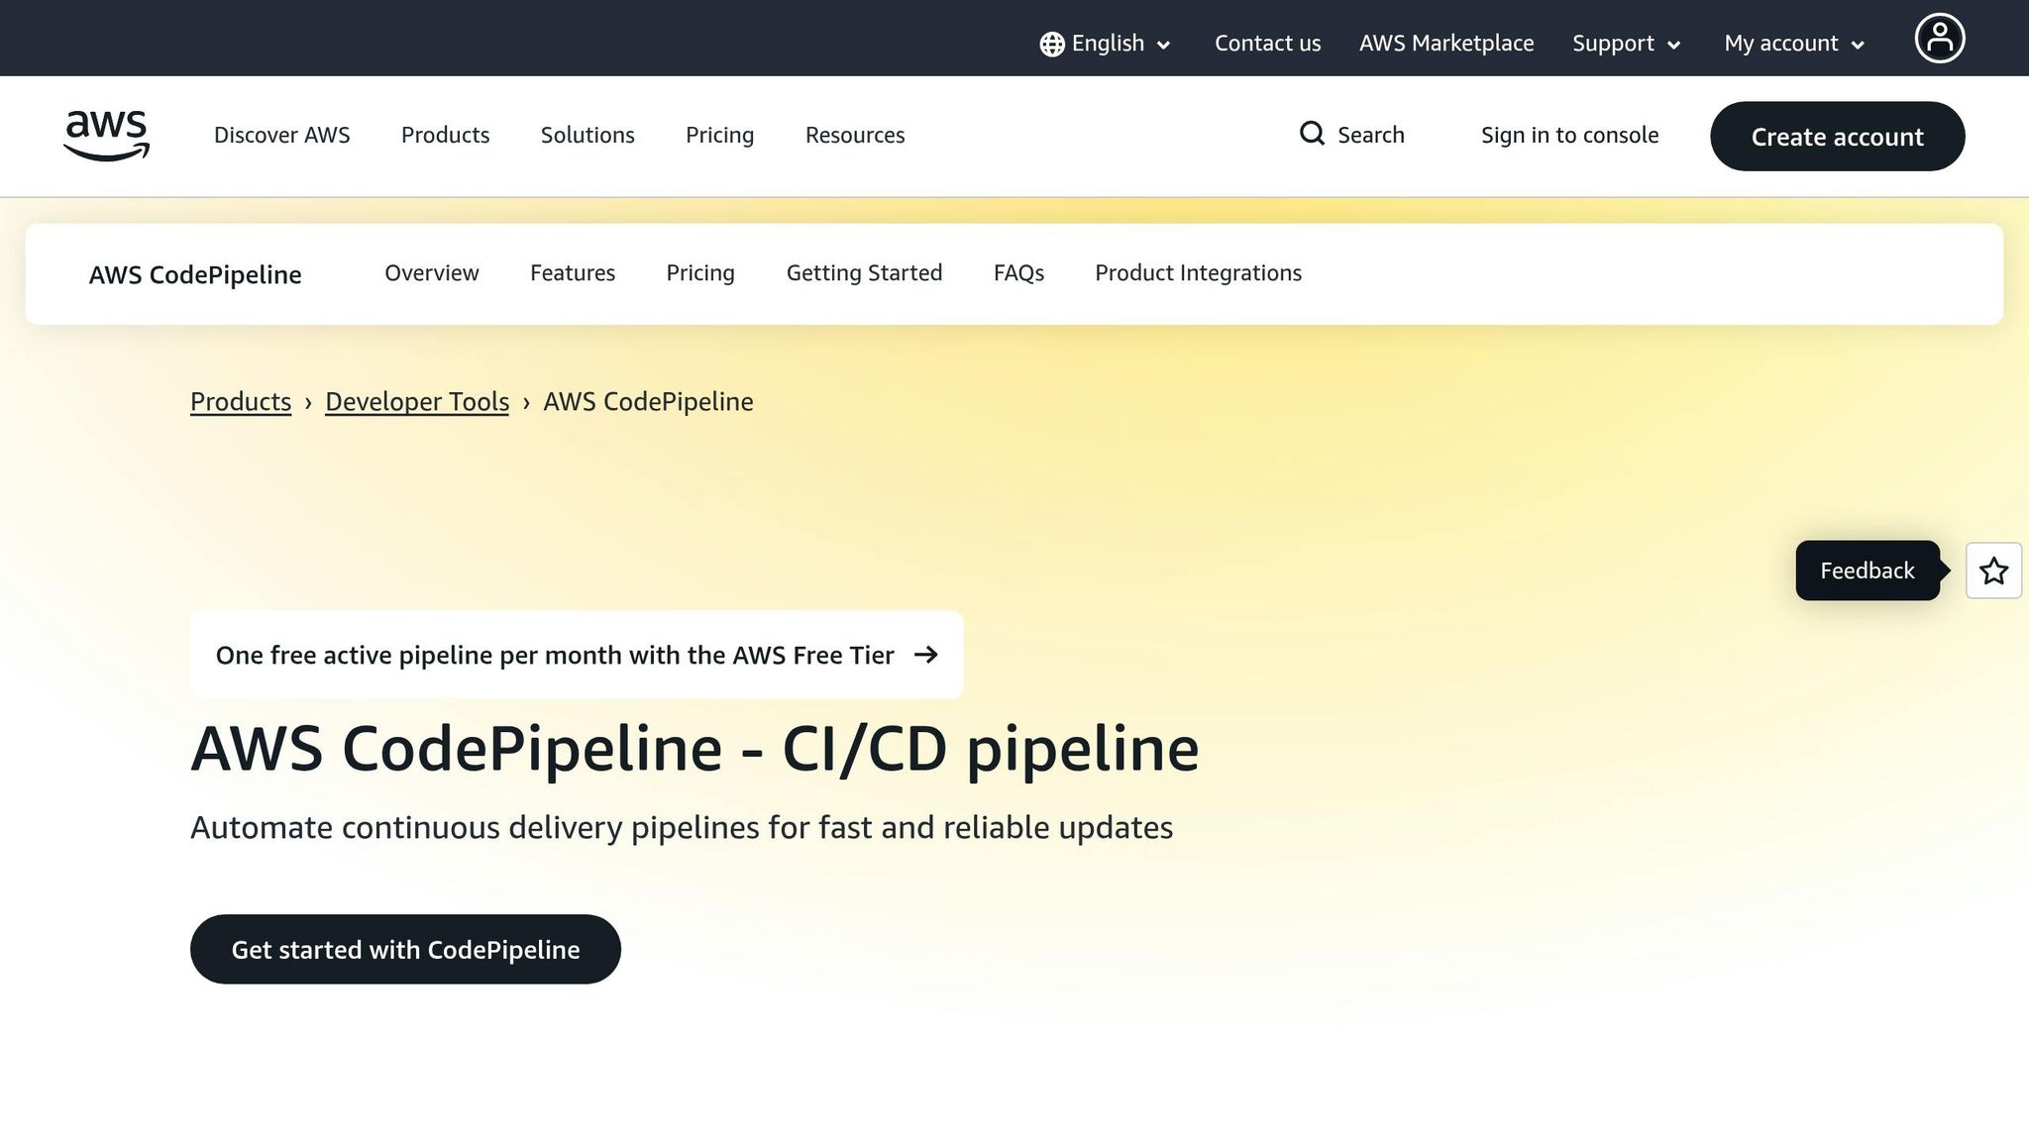Open the Feedback panel
The height and width of the screenshot is (1141, 2029).
point(1867,570)
